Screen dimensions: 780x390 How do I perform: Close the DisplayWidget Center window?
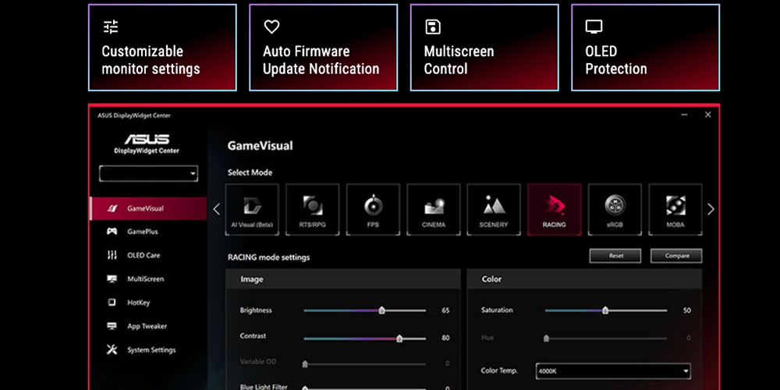pyautogui.click(x=708, y=115)
